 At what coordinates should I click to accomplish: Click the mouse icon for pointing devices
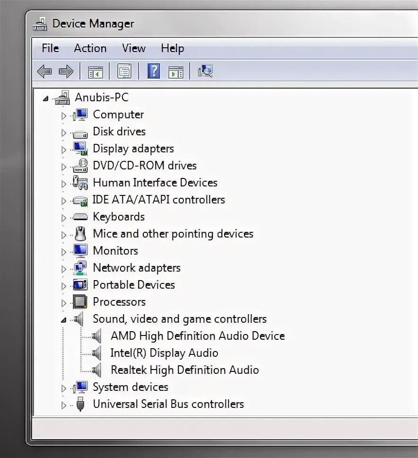point(80,234)
